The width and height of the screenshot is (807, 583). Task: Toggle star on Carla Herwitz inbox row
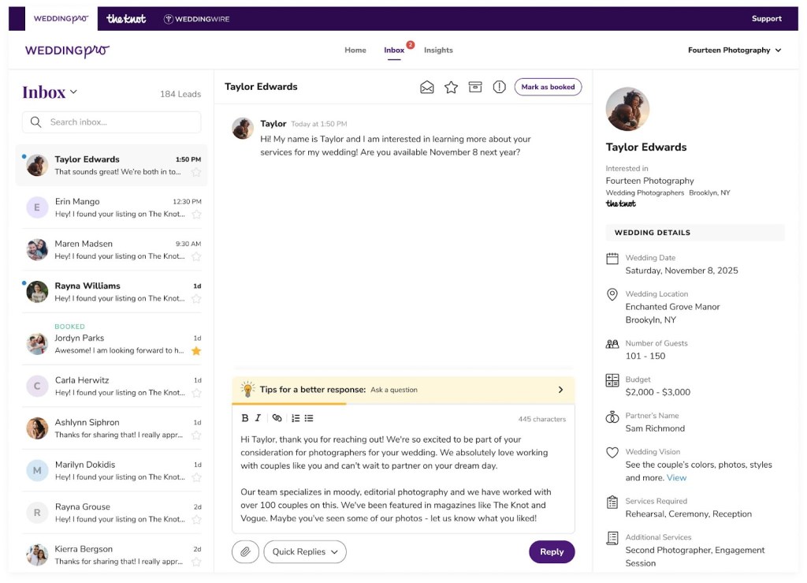tap(196, 393)
